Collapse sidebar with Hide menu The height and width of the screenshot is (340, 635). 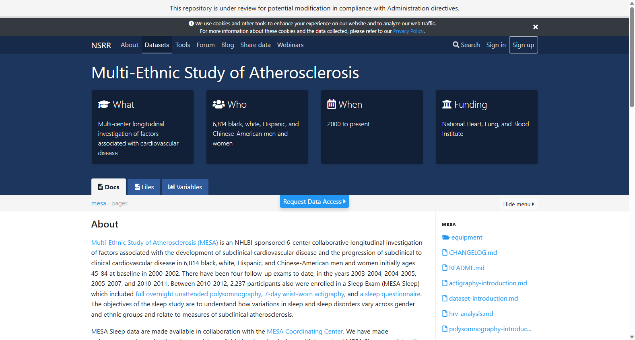(x=519, y=204)
